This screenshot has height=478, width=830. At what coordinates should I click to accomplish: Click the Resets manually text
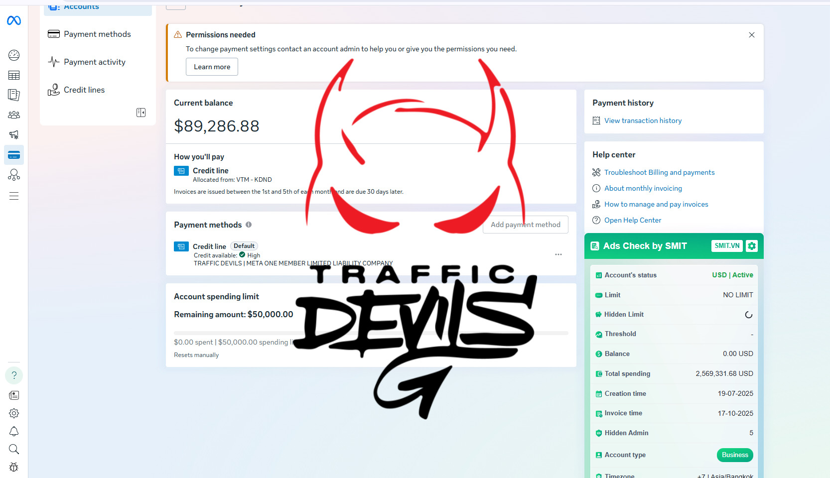[196, 355]
